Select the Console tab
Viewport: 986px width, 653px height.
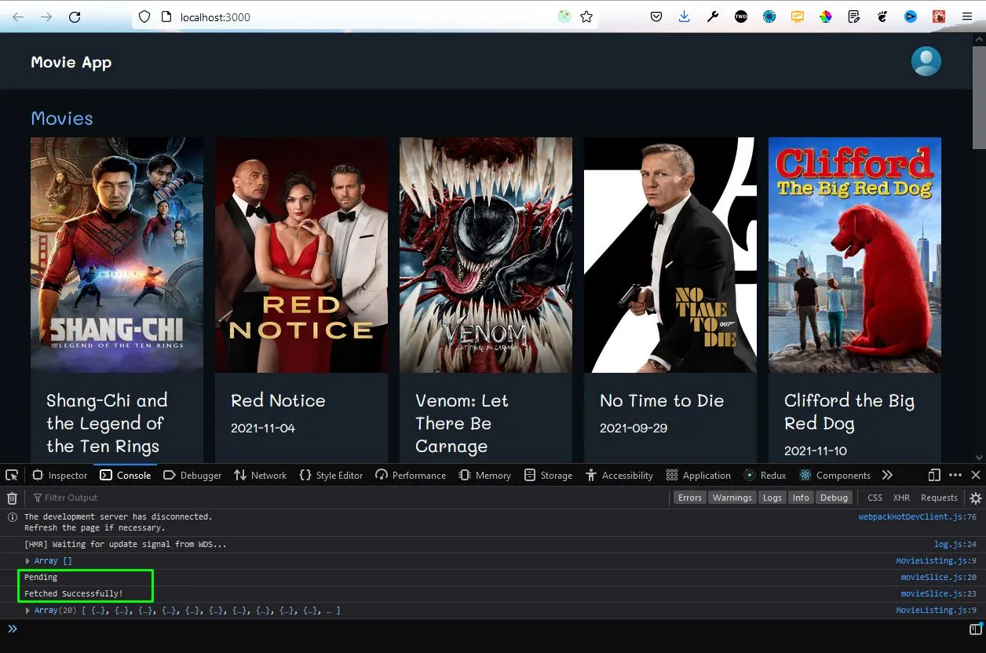(126, 475)
